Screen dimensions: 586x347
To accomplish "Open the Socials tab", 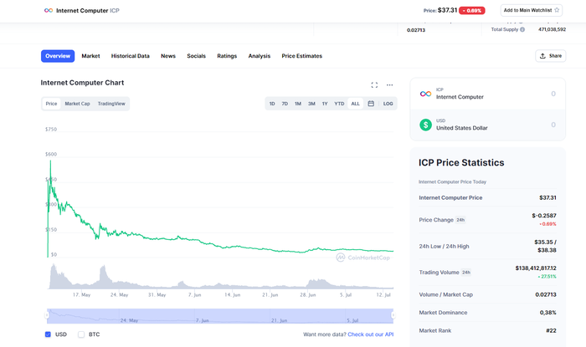I will [196, 56].
